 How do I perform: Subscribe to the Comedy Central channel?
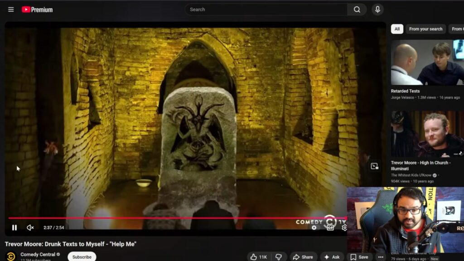(x=82, y=257)
